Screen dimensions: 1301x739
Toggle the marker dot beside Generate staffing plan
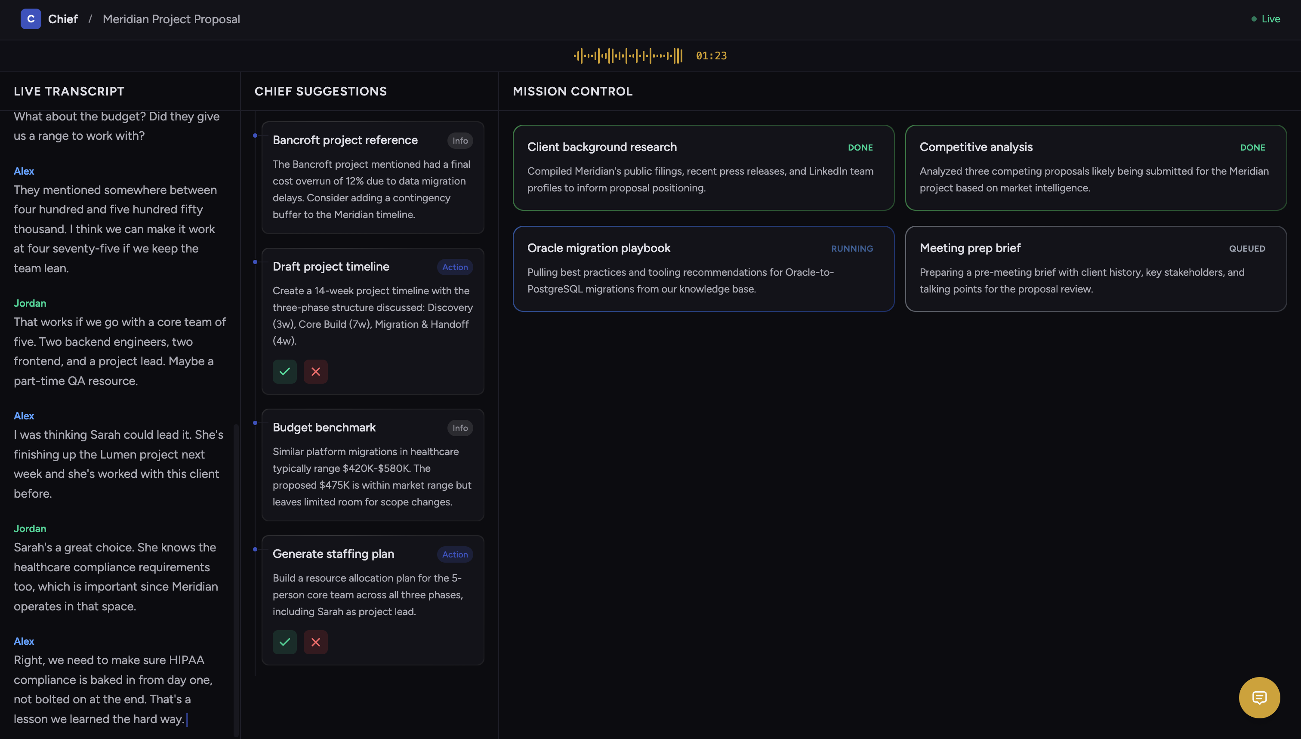click(254, 549)
